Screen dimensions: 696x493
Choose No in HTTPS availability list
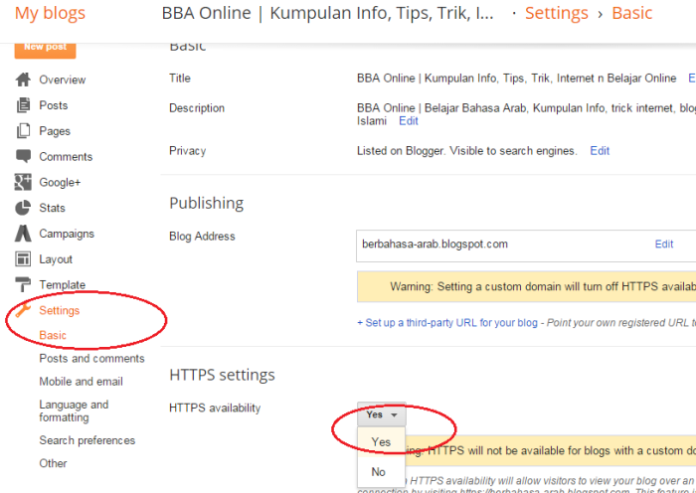379,472
